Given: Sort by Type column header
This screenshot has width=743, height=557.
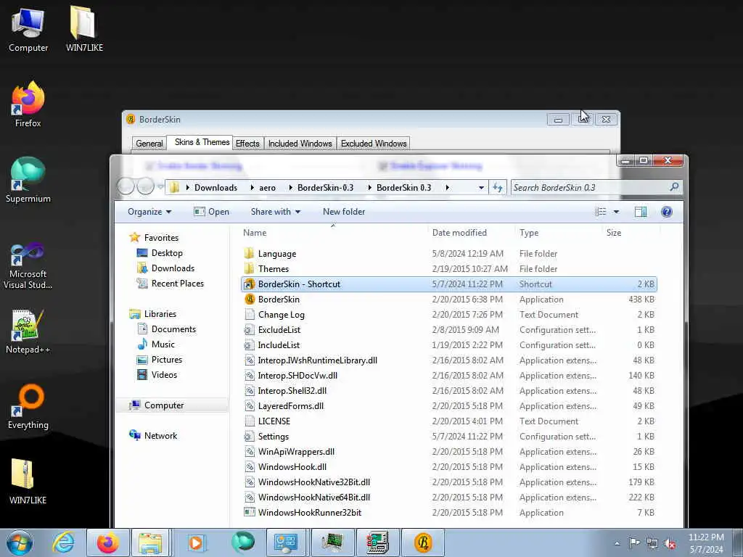Looking at the screenshot, I should point(559,233).
